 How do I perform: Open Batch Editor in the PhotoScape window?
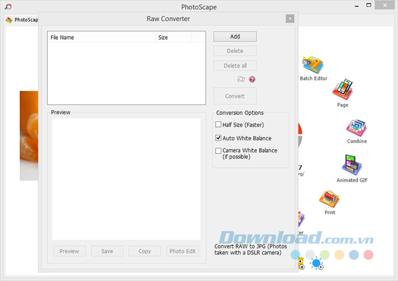[313, 68]
